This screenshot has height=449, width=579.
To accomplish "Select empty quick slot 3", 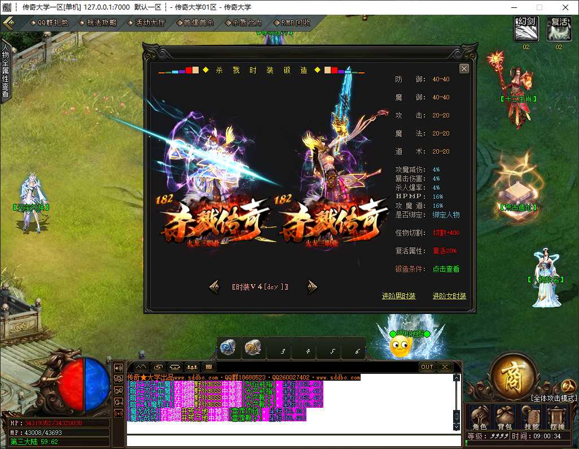I will [279, 348].
